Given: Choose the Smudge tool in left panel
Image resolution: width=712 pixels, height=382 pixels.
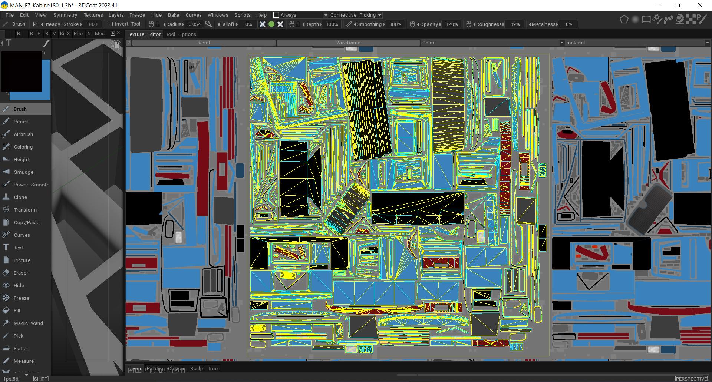Looking at the screenshot, I should coord(23,172).
